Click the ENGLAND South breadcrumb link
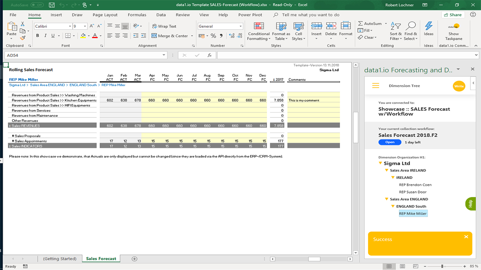 click(83, 85)
